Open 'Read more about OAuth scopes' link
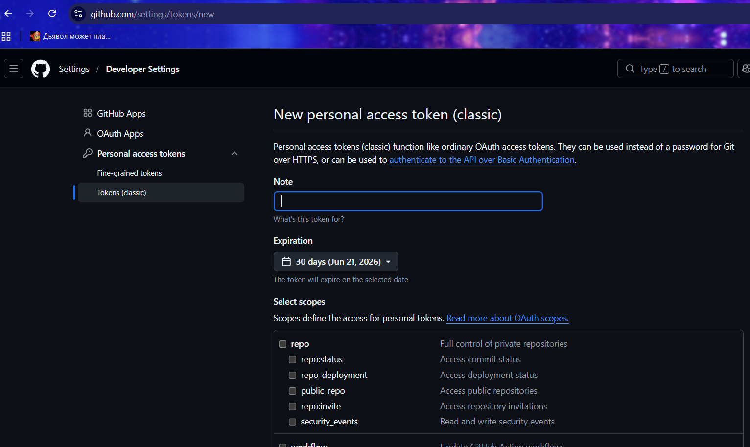The height and width of the screenshot is (447, 750). click(507, 318)
